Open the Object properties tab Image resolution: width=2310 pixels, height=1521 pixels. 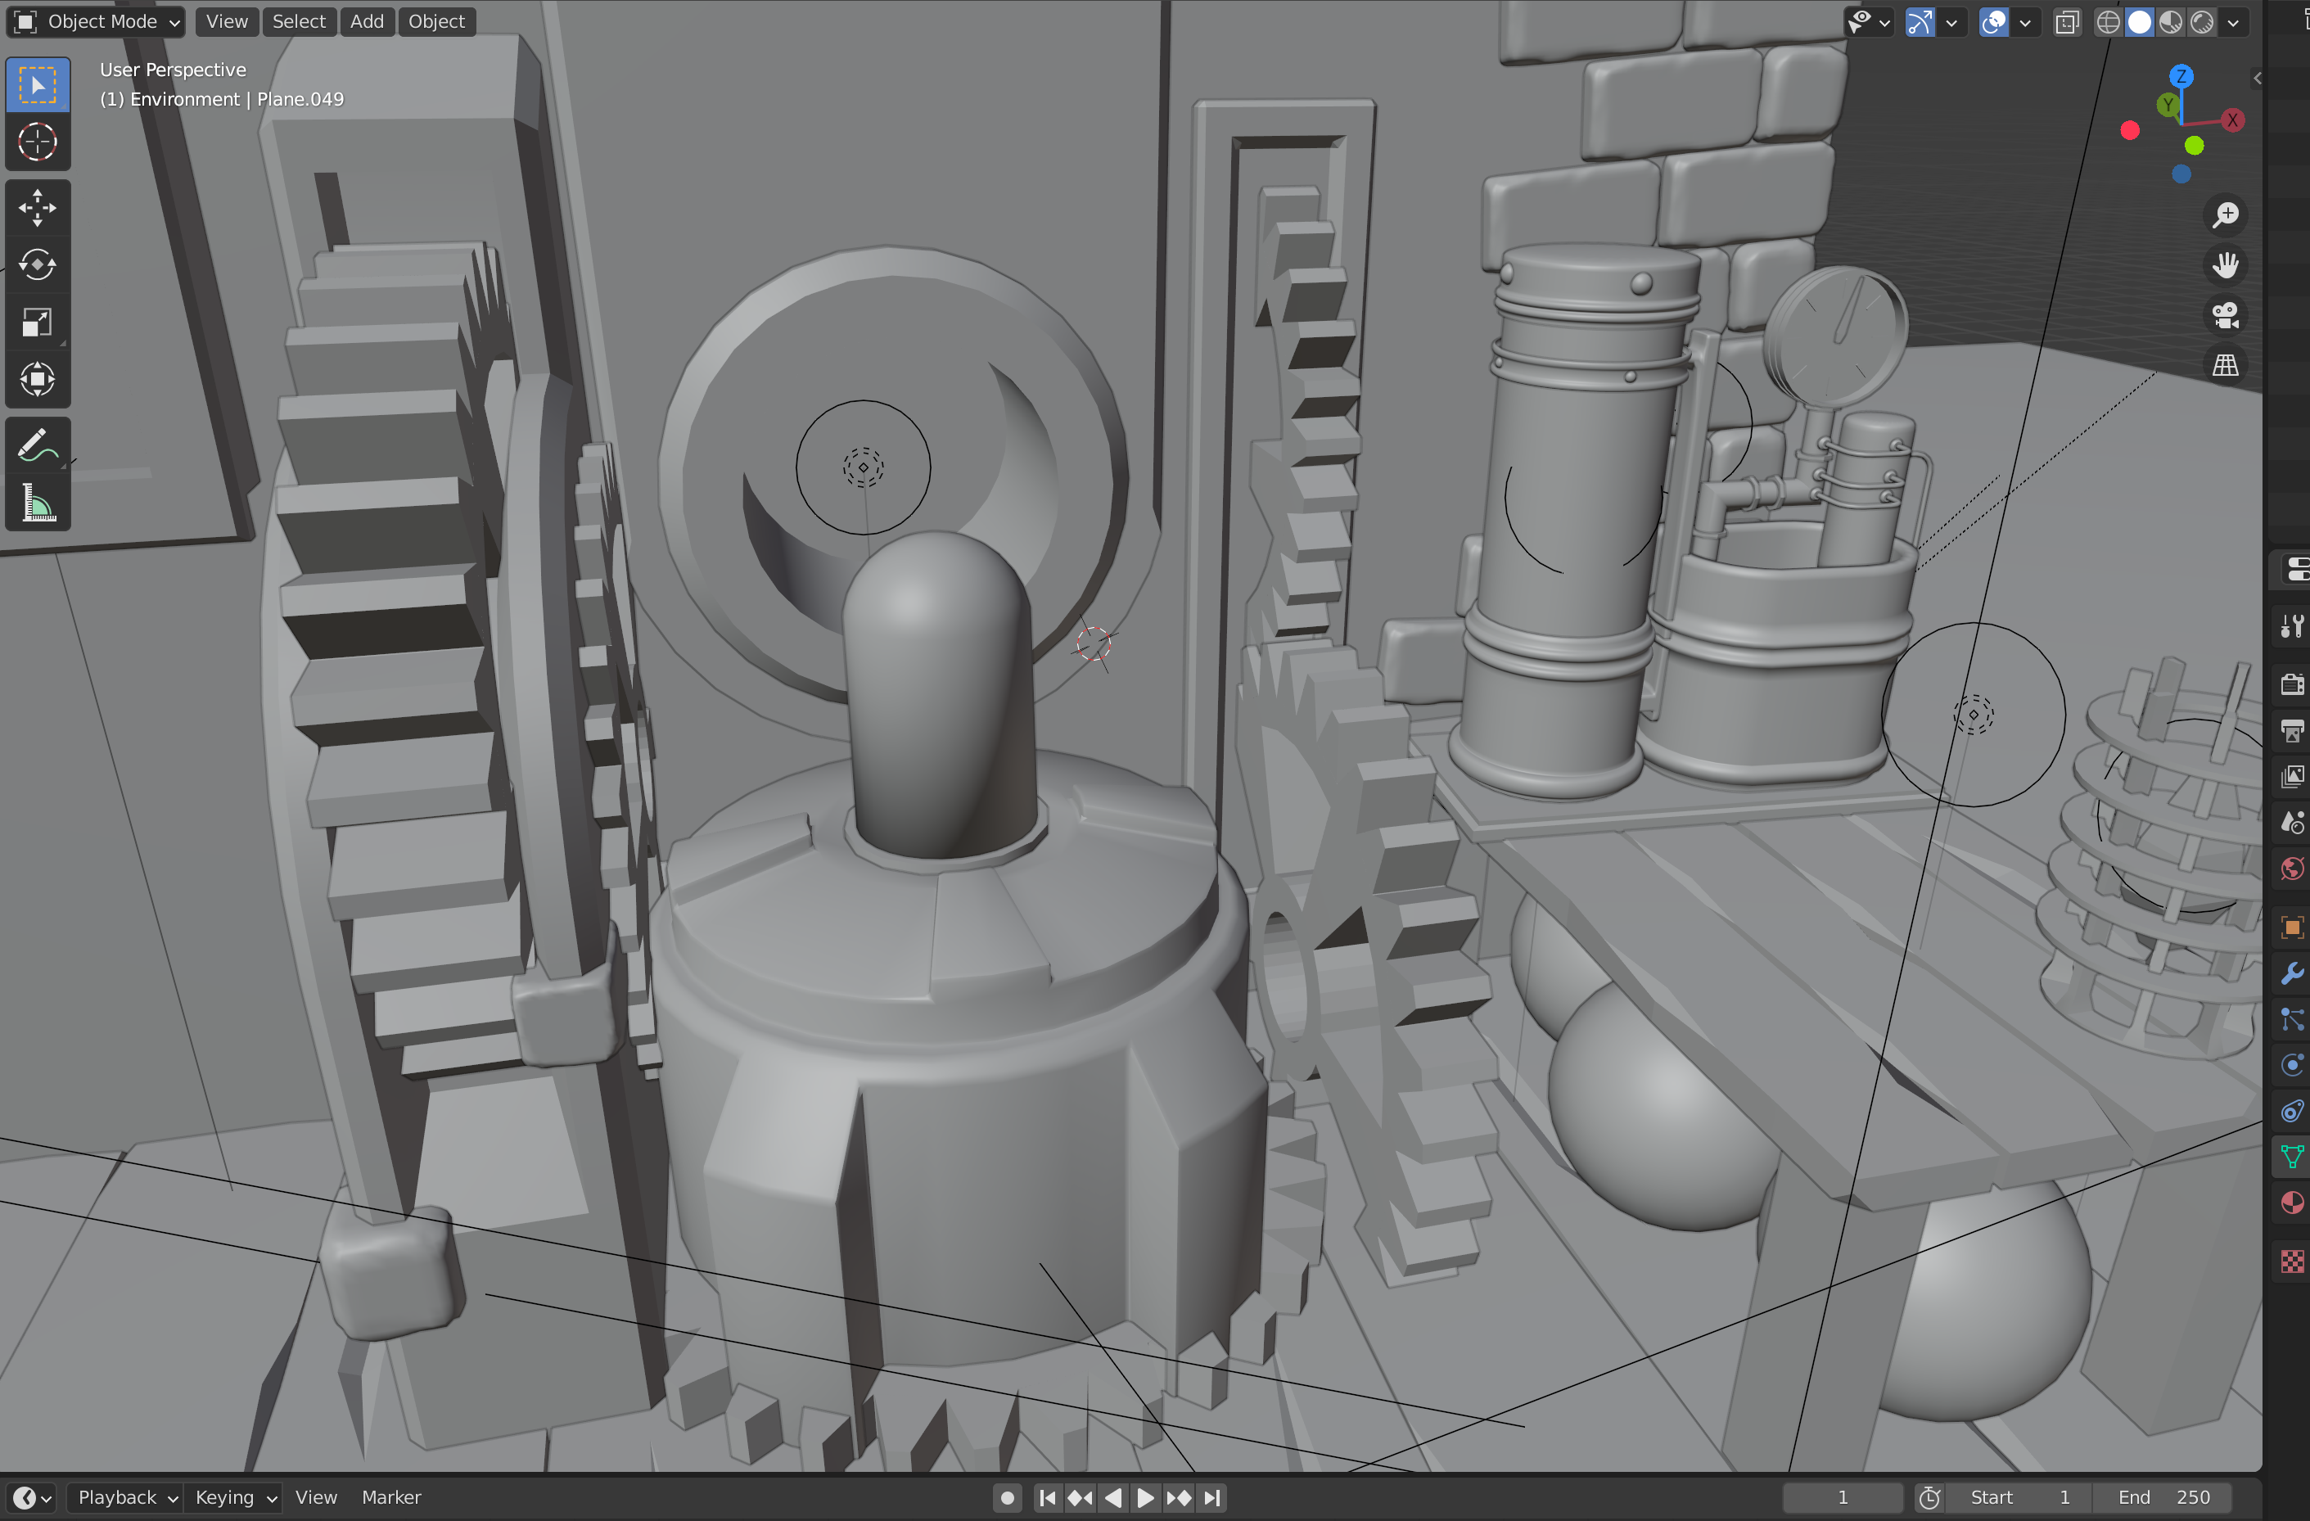pyautogui.click(x=2293, y=927)
